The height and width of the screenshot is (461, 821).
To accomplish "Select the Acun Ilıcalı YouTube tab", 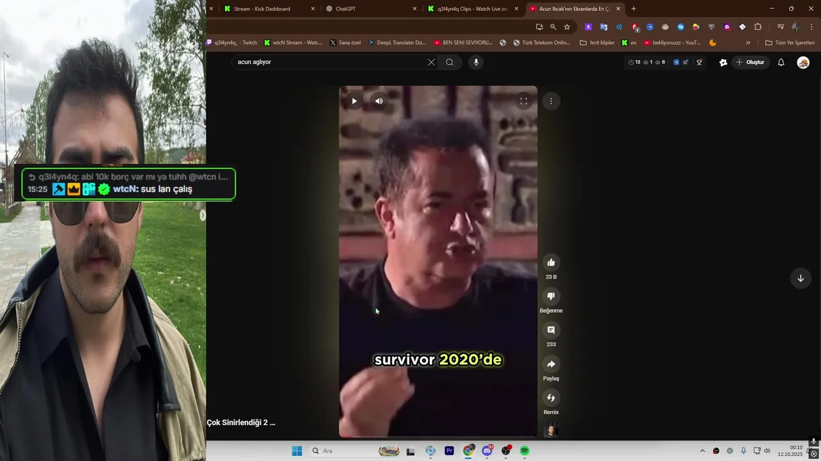I will [x=574, y=9].
